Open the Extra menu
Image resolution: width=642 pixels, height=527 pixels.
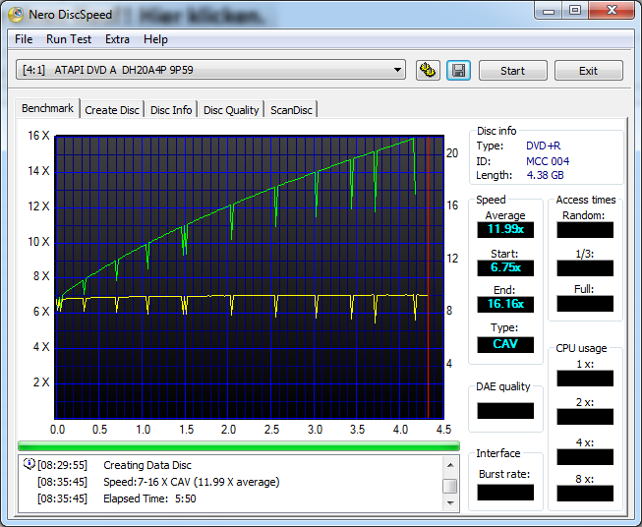coord(117,39)
